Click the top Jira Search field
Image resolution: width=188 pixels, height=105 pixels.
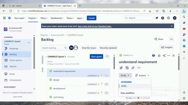pos(139,18)
